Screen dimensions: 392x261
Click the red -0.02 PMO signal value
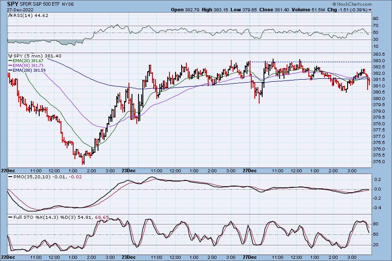tap(75, 177)
